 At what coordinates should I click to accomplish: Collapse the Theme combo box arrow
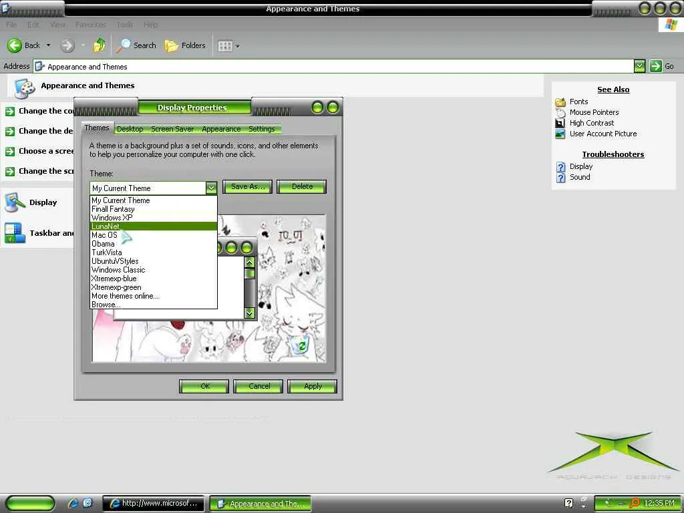coord(211,188)
